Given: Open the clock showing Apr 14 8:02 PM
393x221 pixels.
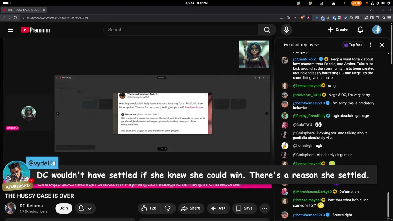Looking at the screenshot, I should pyautogui.click(x=196, y=3).
